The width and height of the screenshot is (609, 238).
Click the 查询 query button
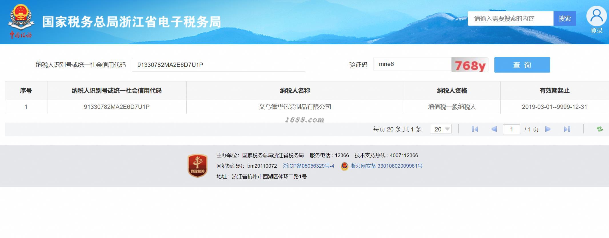[x=522, y=65]
